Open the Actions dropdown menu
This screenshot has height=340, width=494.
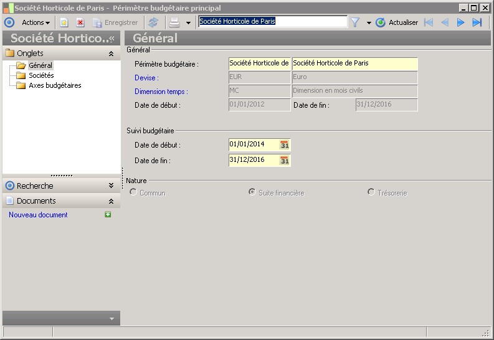pyautogui.click(x=36, y=22)
